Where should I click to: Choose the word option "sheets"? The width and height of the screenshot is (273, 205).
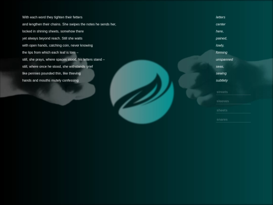233,110
